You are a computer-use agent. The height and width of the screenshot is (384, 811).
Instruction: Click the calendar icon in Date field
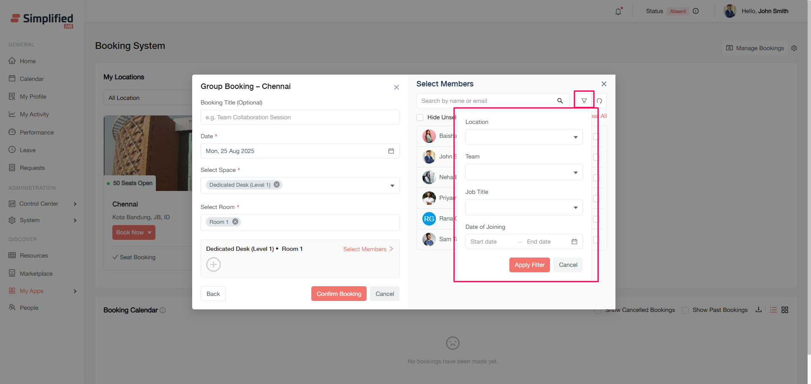pos(391,151)
